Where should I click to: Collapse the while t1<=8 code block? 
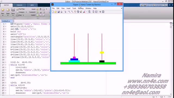point(10,65)
